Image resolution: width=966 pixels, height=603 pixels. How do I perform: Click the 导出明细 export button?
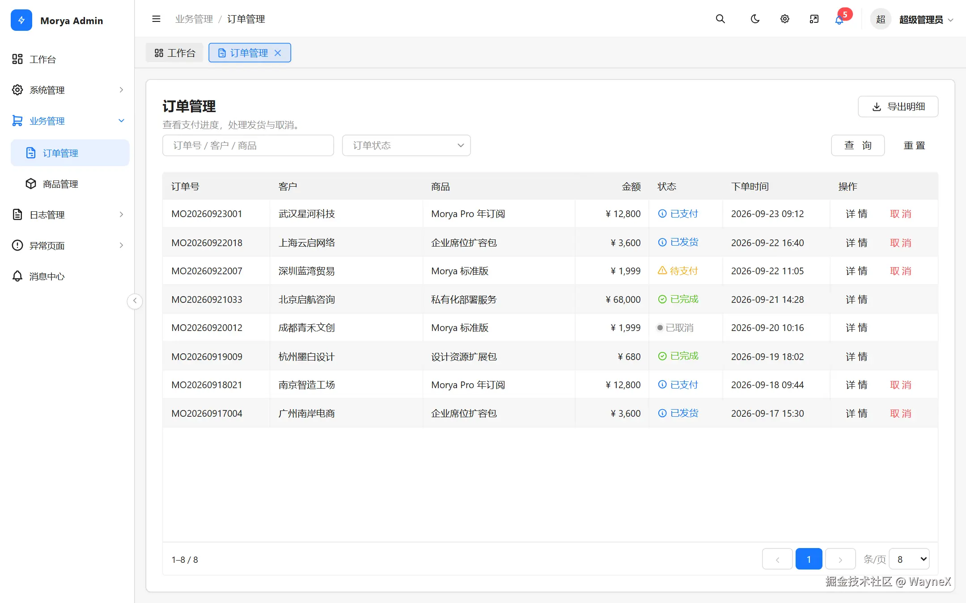click(x=898, y=107)
